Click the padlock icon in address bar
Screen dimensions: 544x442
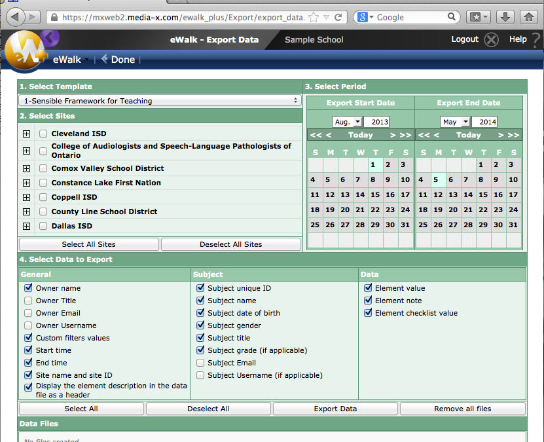click(54, 17)
